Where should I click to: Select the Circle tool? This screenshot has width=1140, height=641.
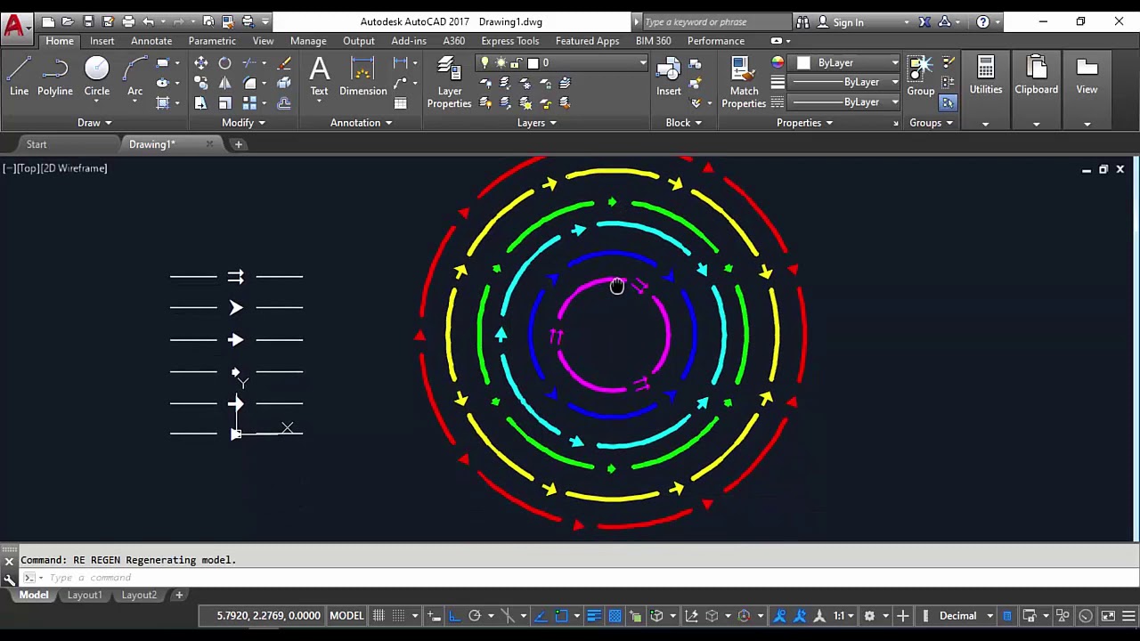coord(96,77)
